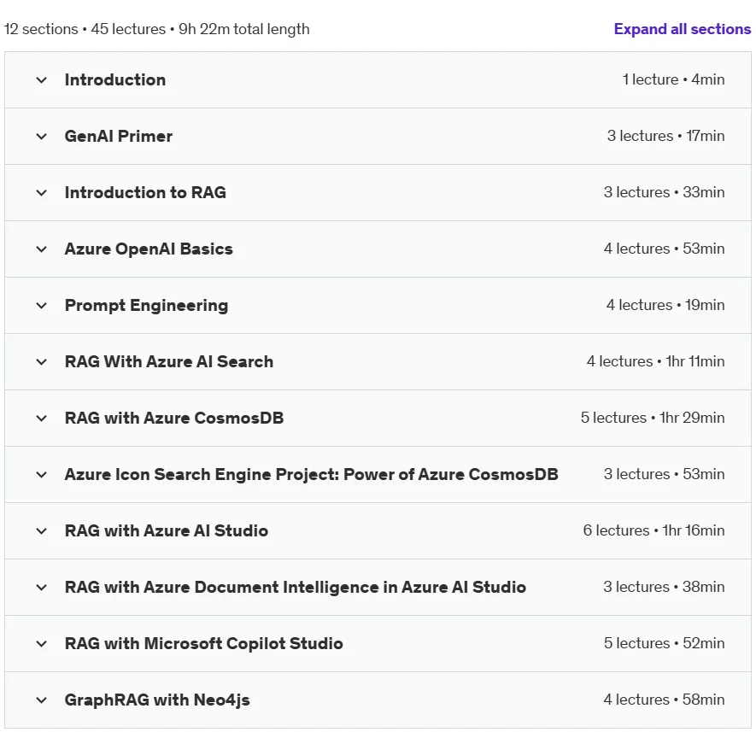The width and height of the screenshot is (756, 732).
Task: Open the Prompt Engineering section title
Action: [147, 306]
